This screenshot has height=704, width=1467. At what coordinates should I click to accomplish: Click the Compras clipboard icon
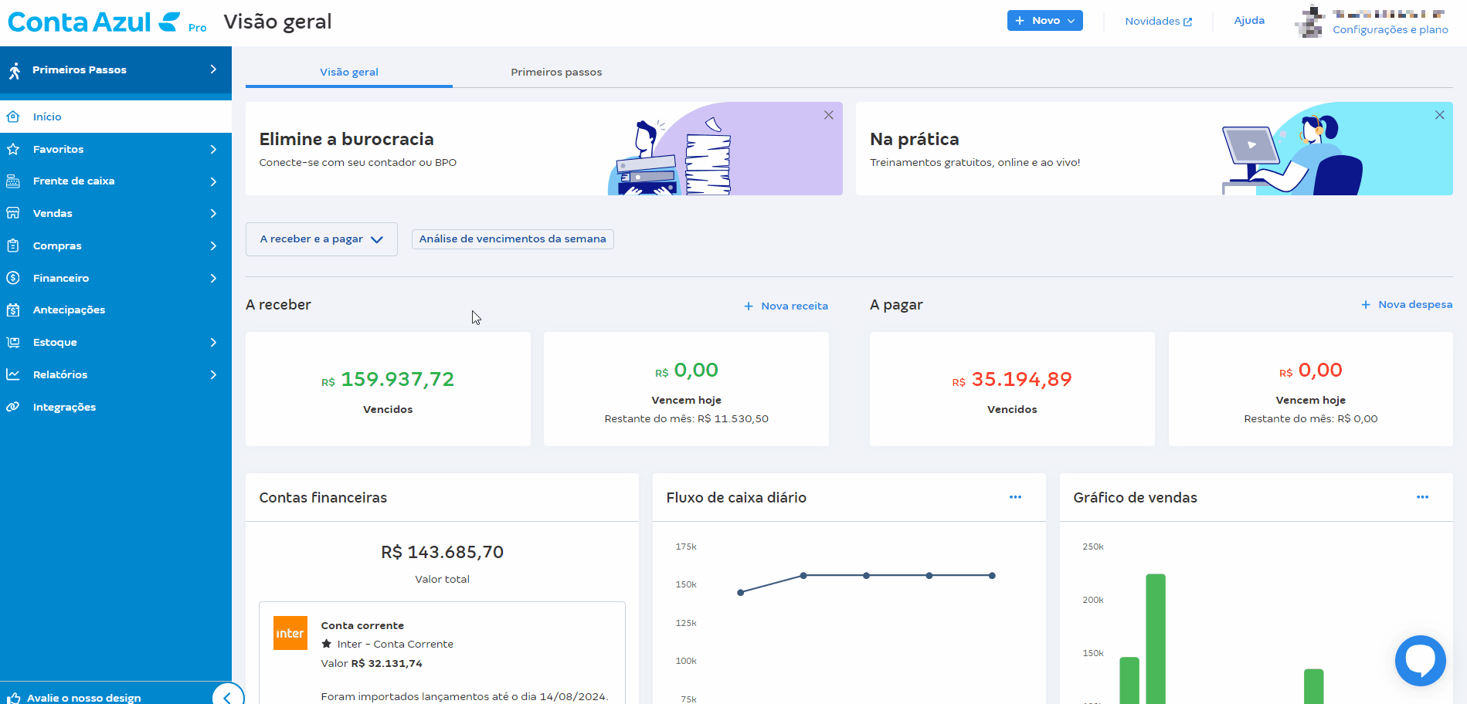pyautogui.click(x=13, y=245)
